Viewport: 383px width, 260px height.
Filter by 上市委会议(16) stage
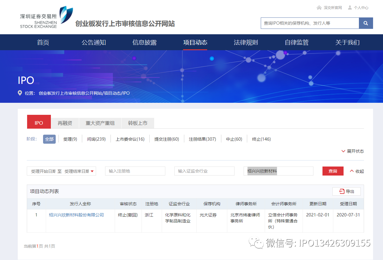pos(130,139)
